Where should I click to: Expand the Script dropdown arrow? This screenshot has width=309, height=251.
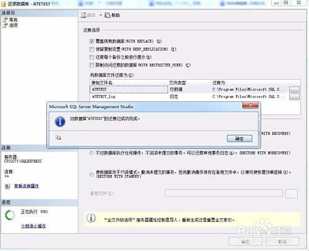[101, 15]
